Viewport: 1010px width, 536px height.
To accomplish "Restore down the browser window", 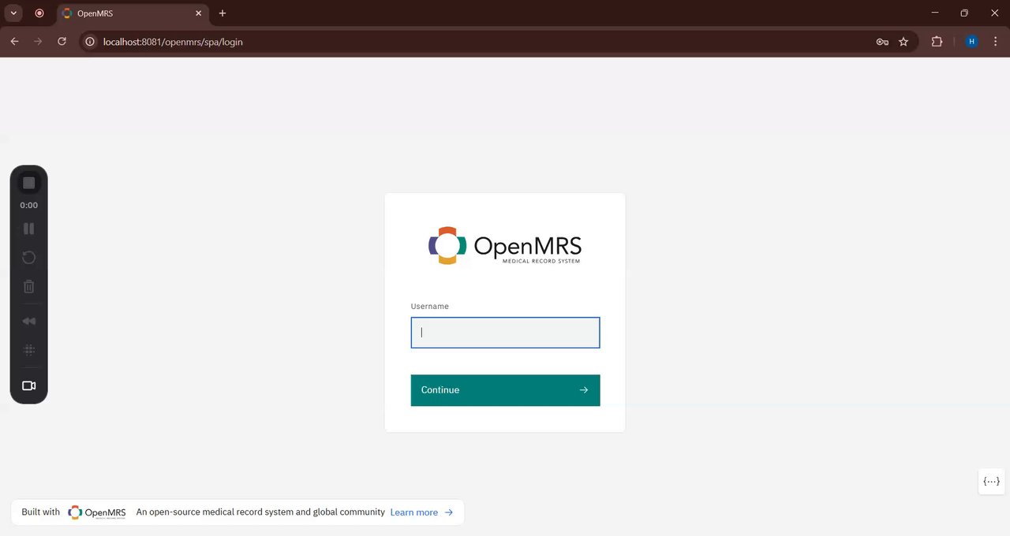I will 964,13.
